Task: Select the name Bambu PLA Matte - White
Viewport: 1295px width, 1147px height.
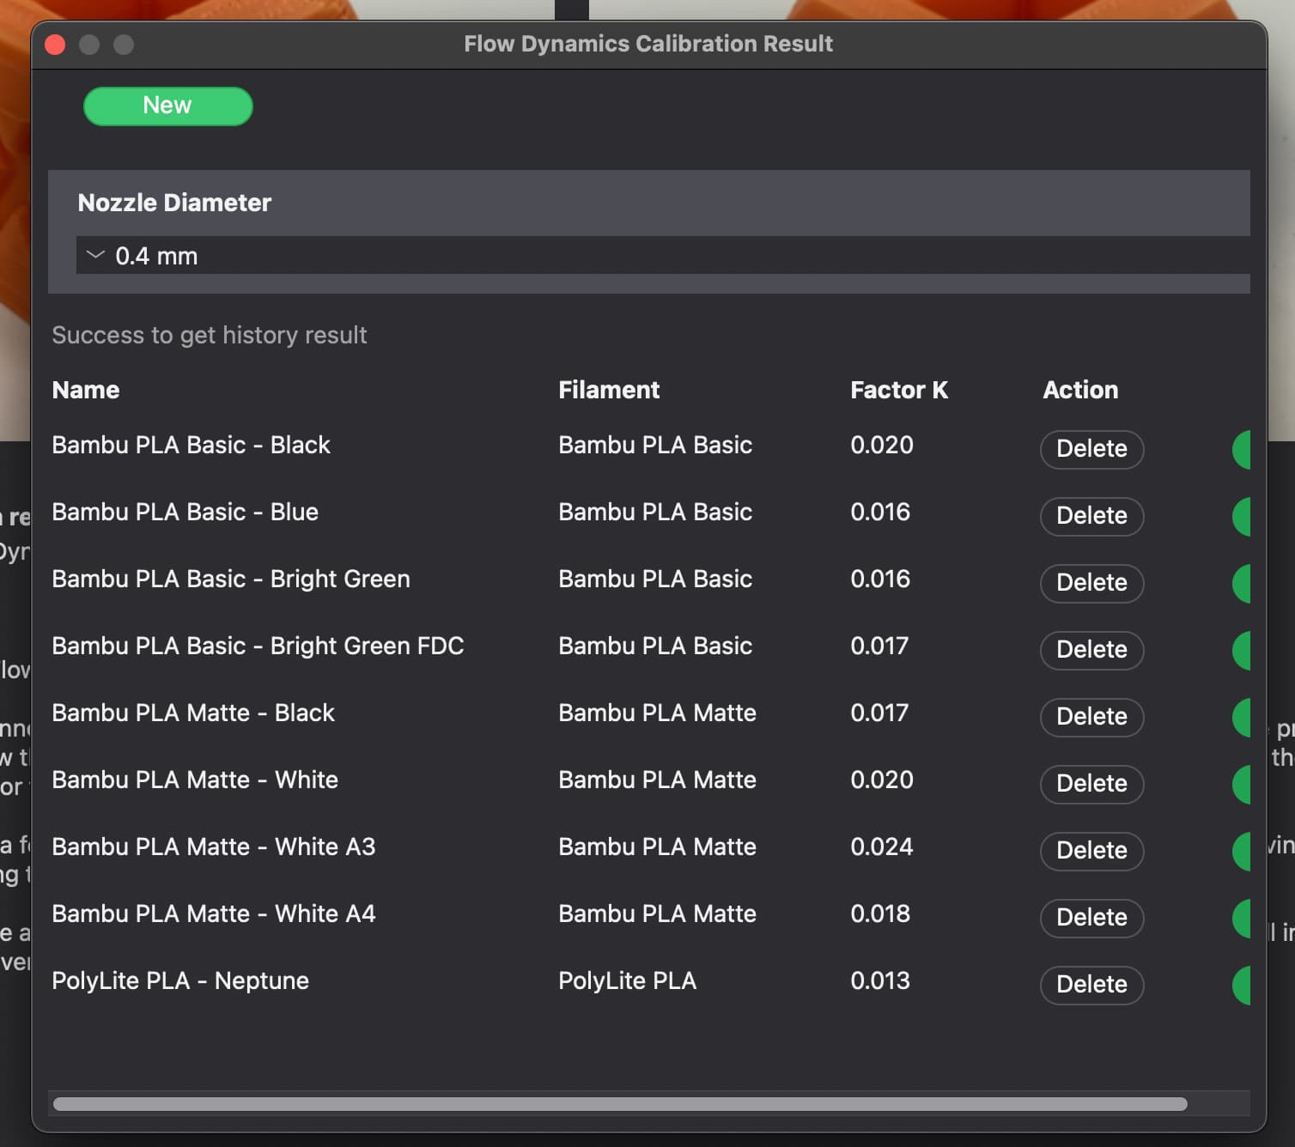Action: point(195,780)
